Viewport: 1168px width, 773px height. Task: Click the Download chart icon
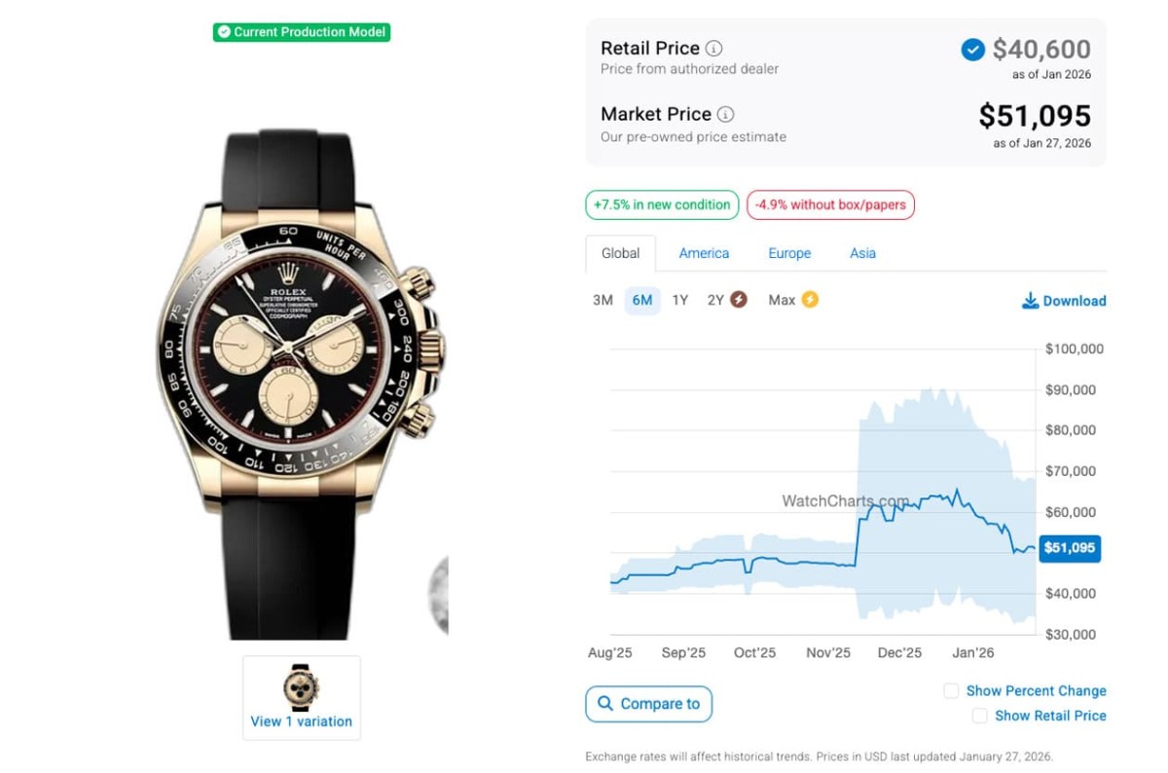point(1030,301)
